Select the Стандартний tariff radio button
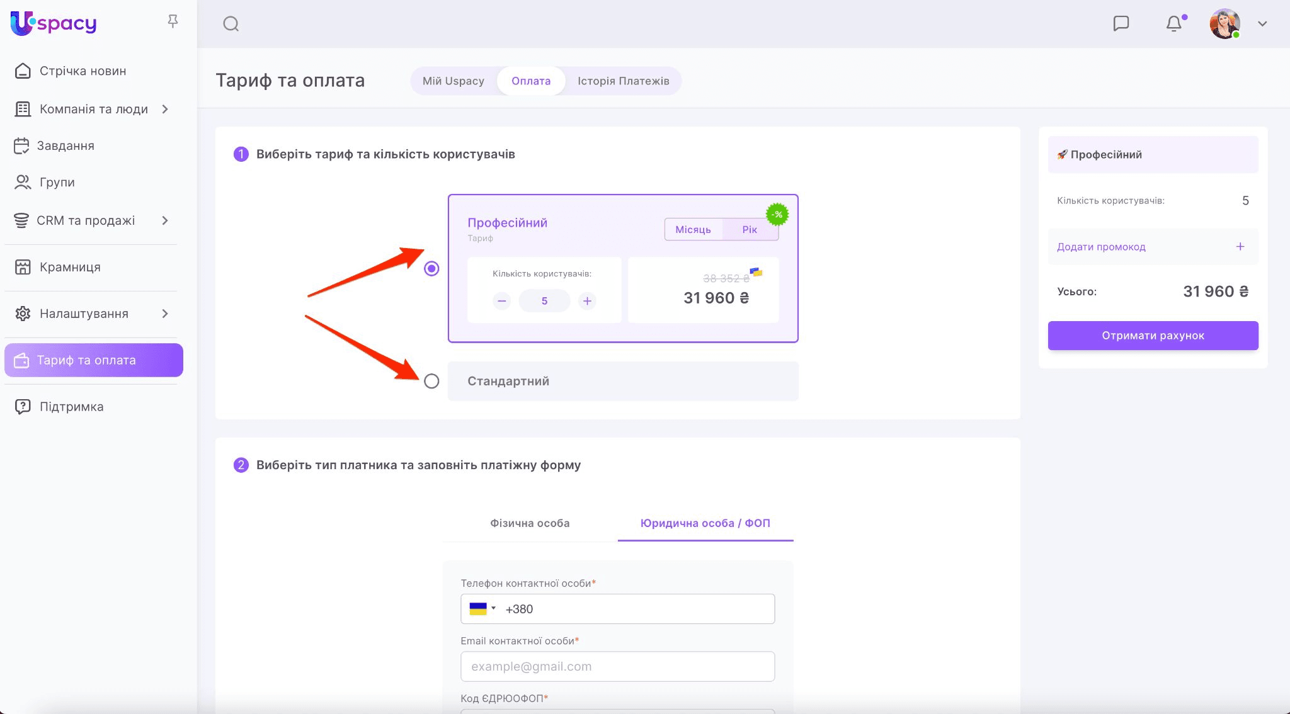The height and width of the screenshot is (714, 1290). point(431,381)
